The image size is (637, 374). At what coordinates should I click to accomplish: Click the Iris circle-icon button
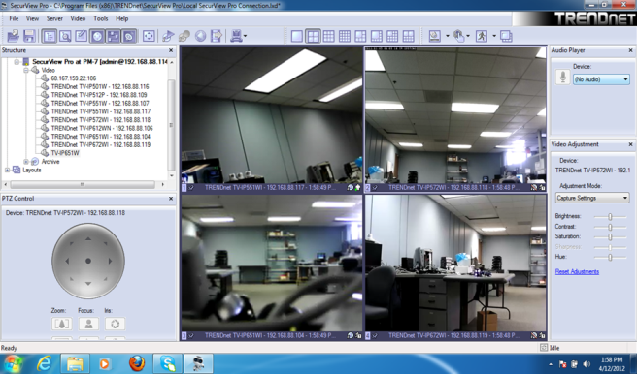tap(115, 324)
